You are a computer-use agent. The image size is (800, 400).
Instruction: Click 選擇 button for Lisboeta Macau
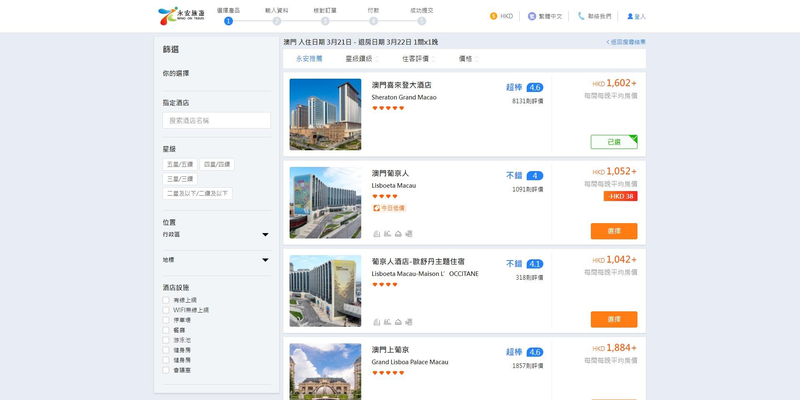tap(614, 231)
